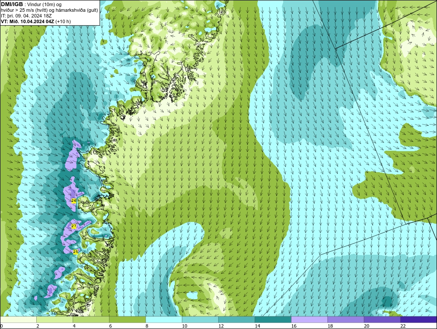Pick the cyan 10–12 m/s legend swatch
The image size is (437, 329).
pyautogui.click(x=200, y=319)
